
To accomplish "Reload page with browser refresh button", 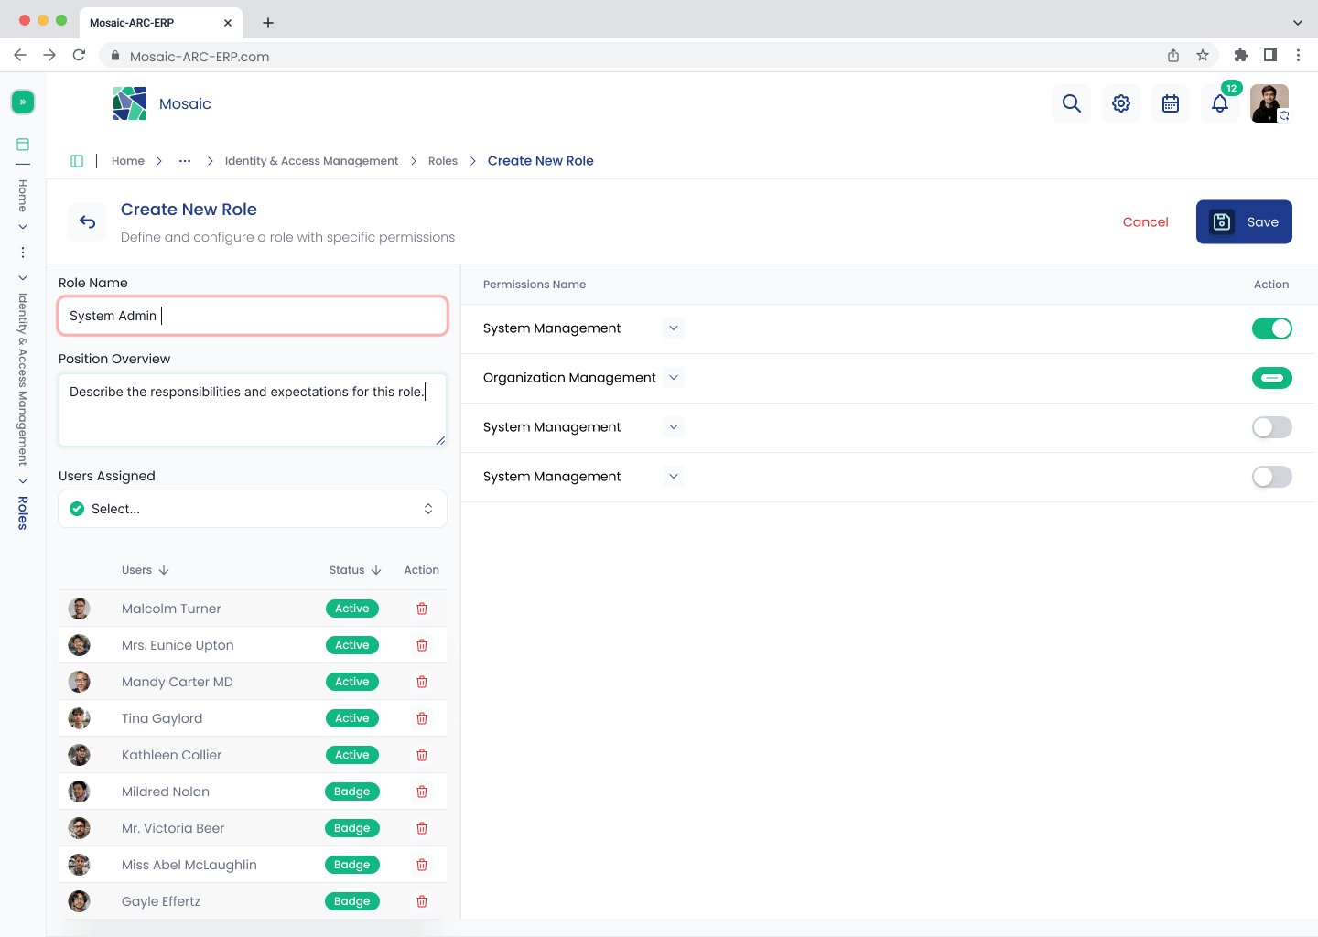I will [80, 55].
